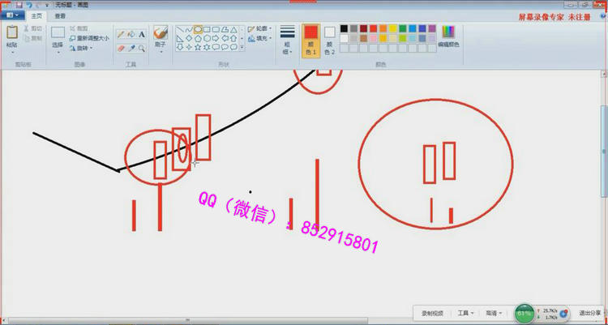Click the Record video (录制视频) button
The width and height of the screenshot is (608, 325).
point(432,313)
